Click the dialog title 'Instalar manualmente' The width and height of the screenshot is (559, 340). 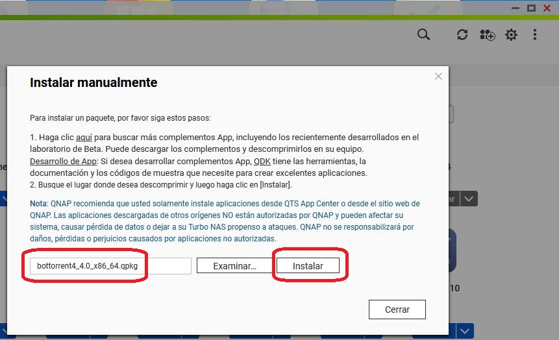pos(93,83)
